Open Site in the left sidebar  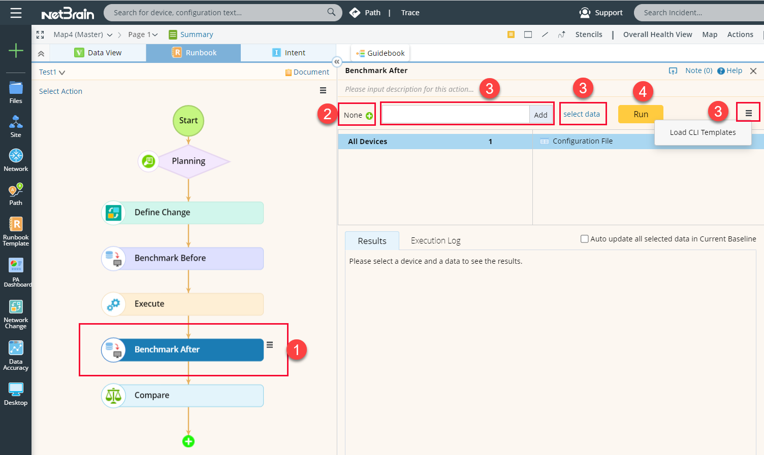tap(16, 126)
